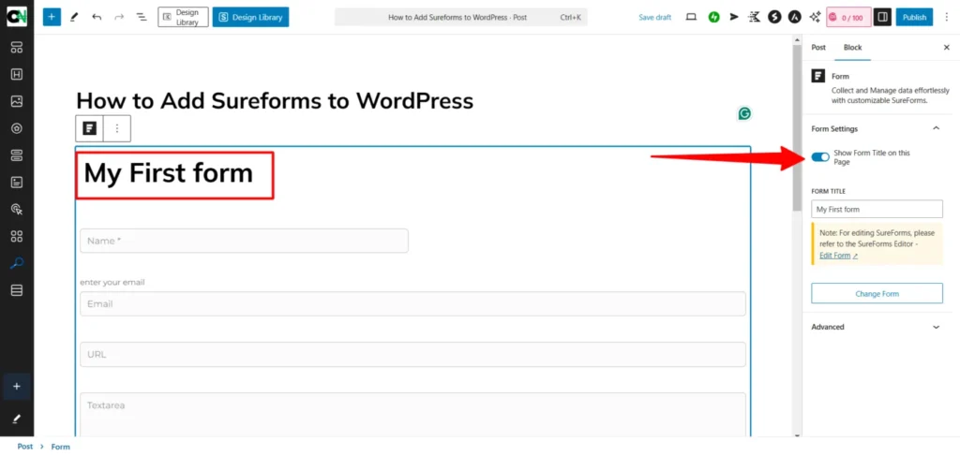
Task: Click the URL field in the form
Action: (412, 354)
